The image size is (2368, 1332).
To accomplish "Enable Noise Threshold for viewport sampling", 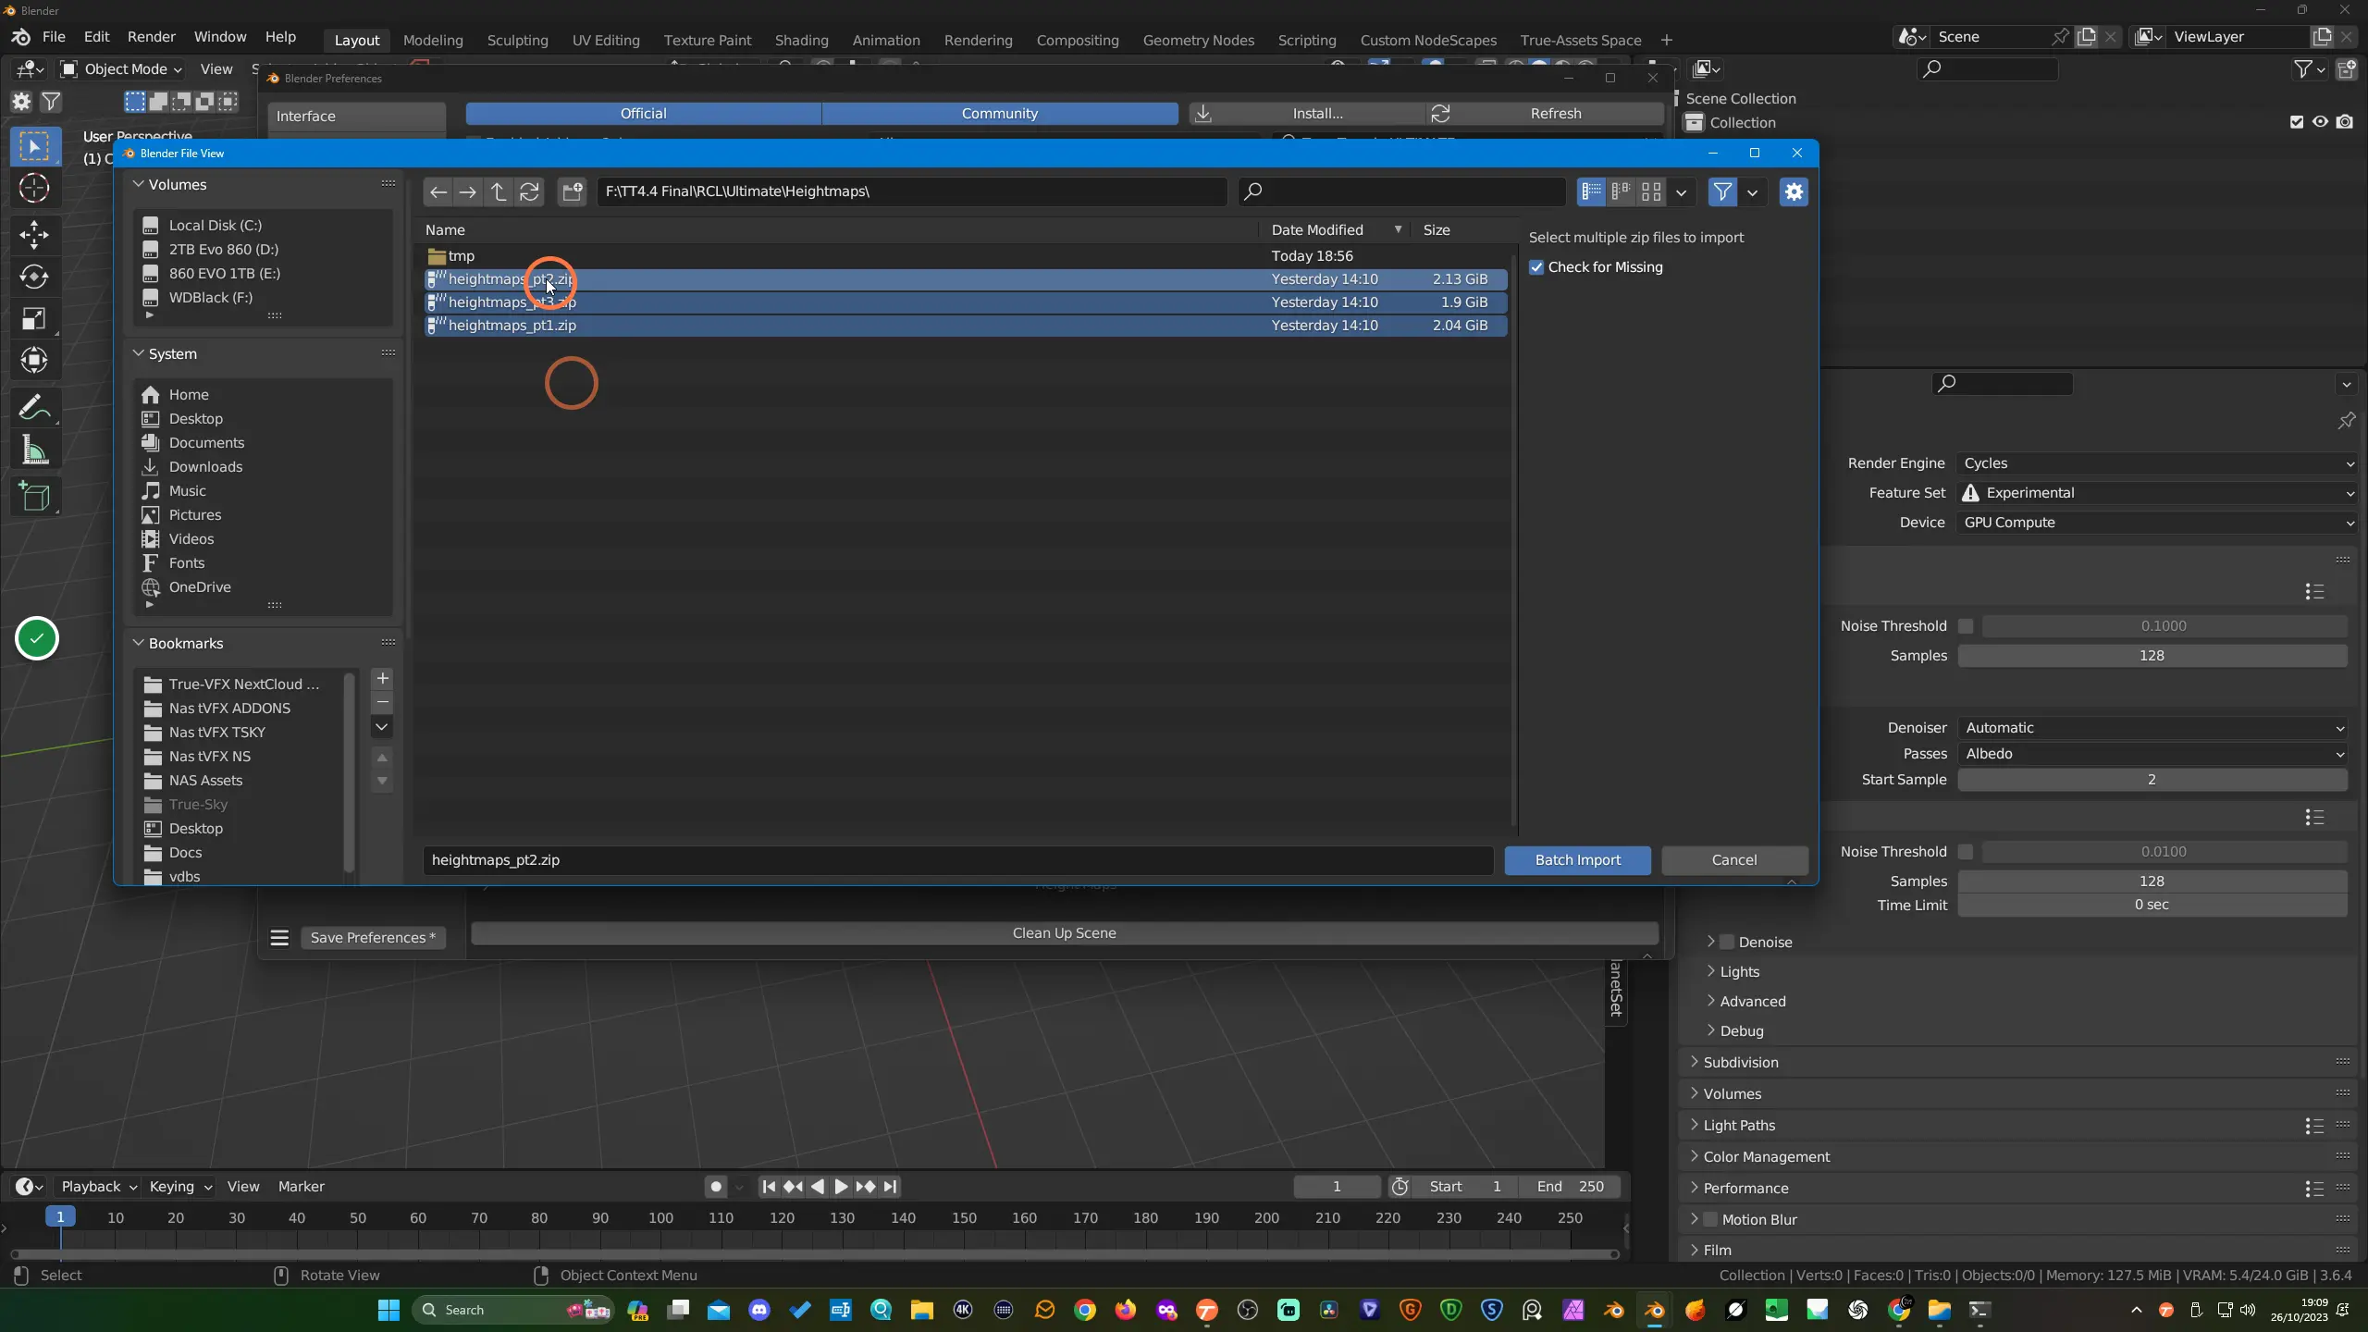I will pyautogui.click(x=1966, y=626).
